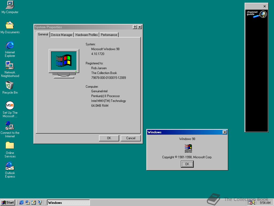Click the Windows logo in the About dialog
Image resolution: width=274 pixels, height=206 pixels.
tap(188, 148)
